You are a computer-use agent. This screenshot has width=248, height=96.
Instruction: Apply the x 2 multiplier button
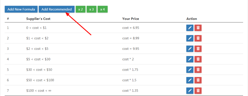point(81,9)
